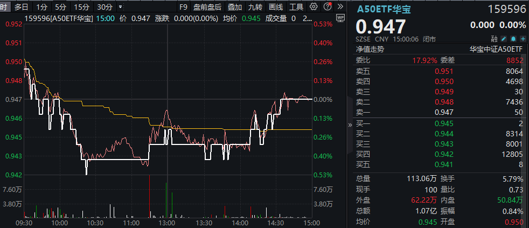Toggle the 叠加 overlay comparison
The height and width of the screenshot is (228, 529).
click(234, 7)
